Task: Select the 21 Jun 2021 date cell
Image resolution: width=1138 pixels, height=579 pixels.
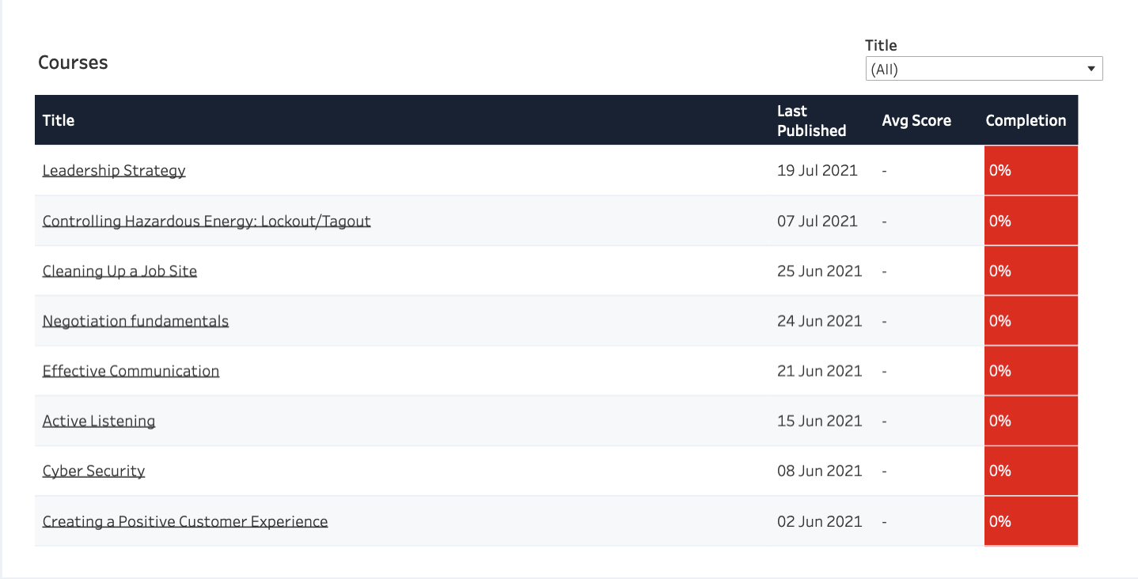Action: [x=820, y=370]
